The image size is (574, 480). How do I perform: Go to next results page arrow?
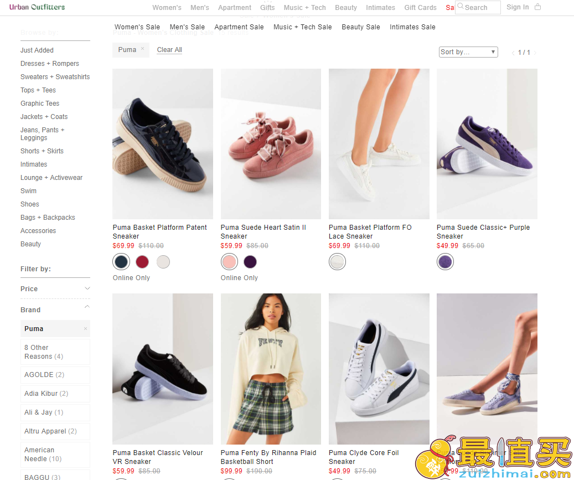pos(535,53)
